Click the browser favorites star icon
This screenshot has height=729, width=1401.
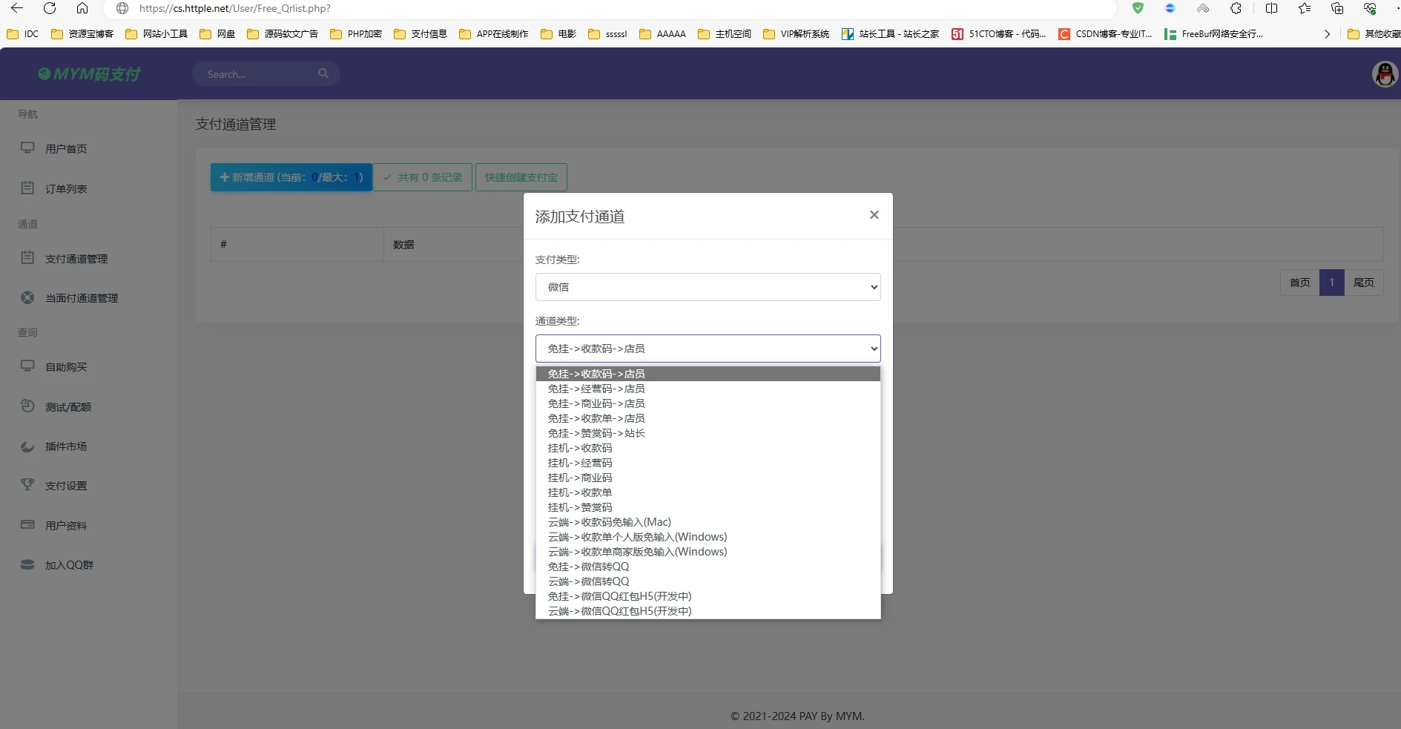tap(1305, 8)
